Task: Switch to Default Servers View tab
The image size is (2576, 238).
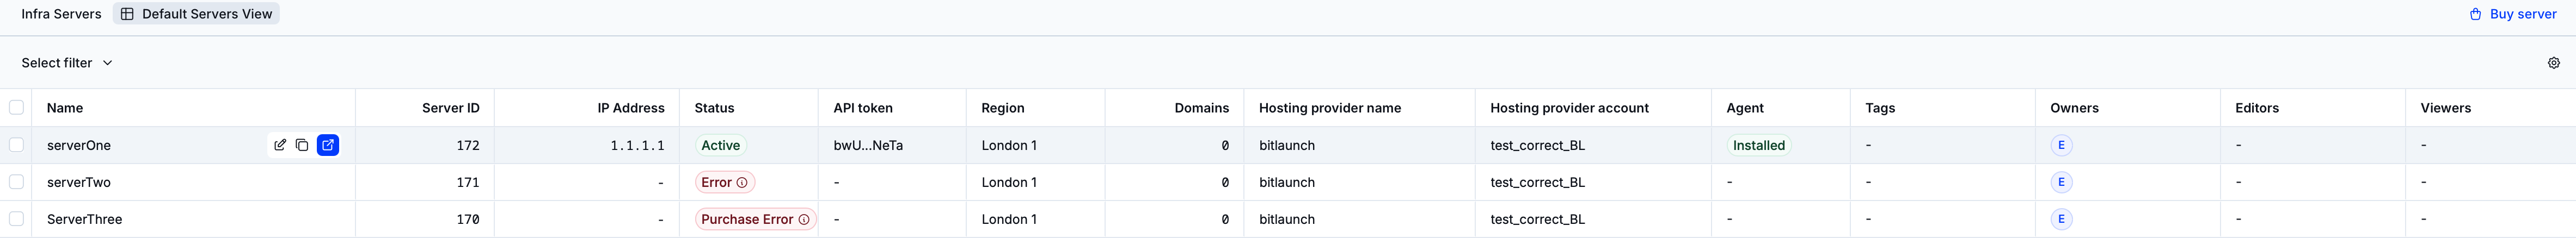Action: [x=196, y=14]
